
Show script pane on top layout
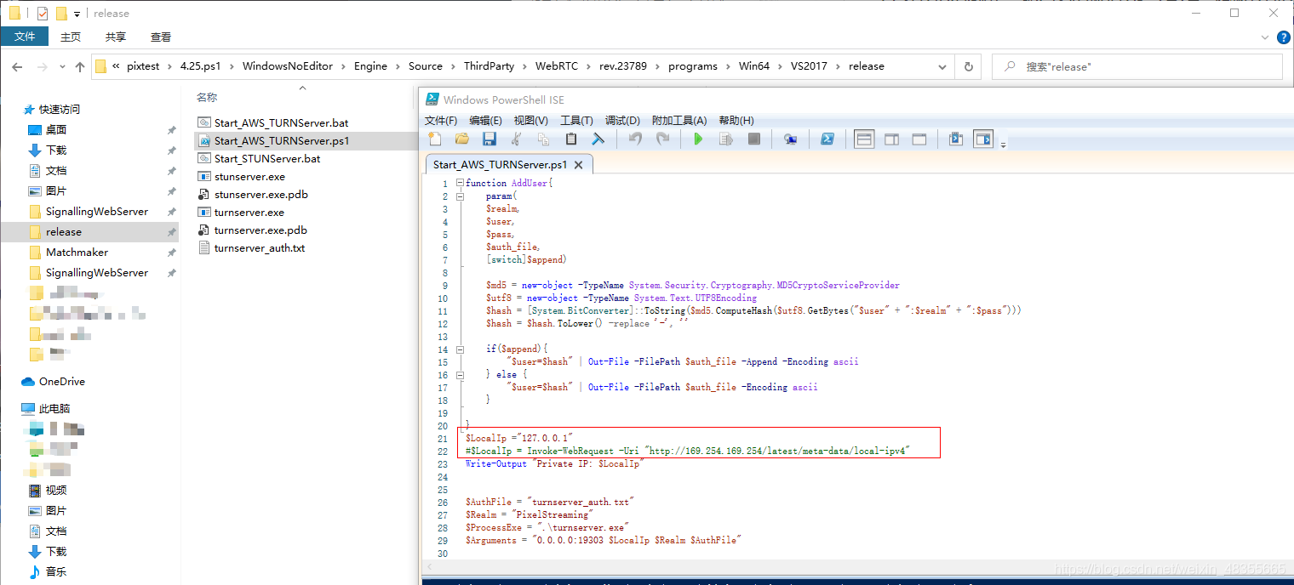point(864,139)
